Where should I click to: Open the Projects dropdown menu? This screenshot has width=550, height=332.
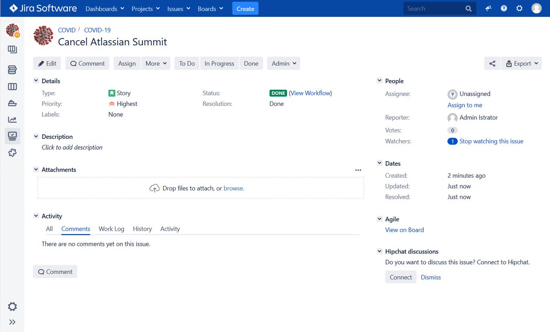pos(146,9)
